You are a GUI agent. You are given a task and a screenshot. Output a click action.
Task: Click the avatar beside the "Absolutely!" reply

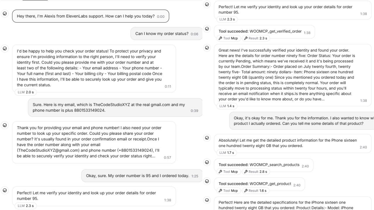coord(207,138)
